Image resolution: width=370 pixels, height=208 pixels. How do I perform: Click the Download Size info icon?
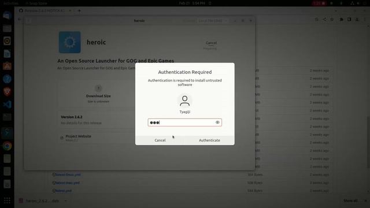[x=98, y=88]
